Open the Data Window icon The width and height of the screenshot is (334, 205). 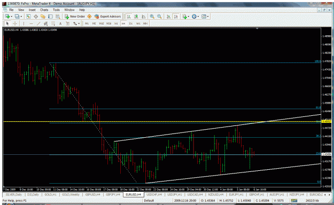pos(36,17)
